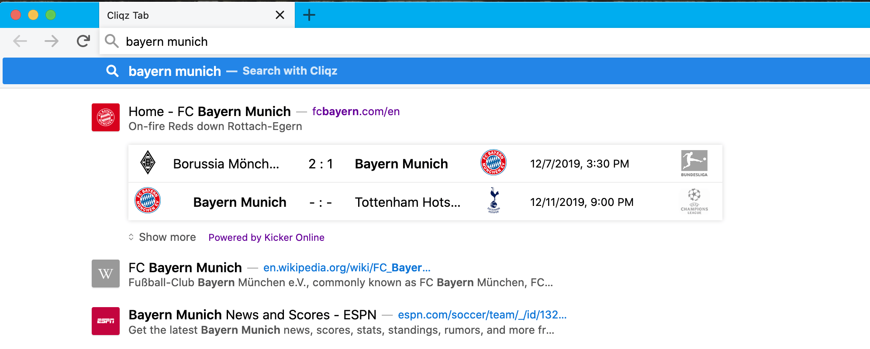Click the Tottenham Hotspur crest
Viewport: 870px width, 349px height.
pyautogui.click(x=494, y=201)
